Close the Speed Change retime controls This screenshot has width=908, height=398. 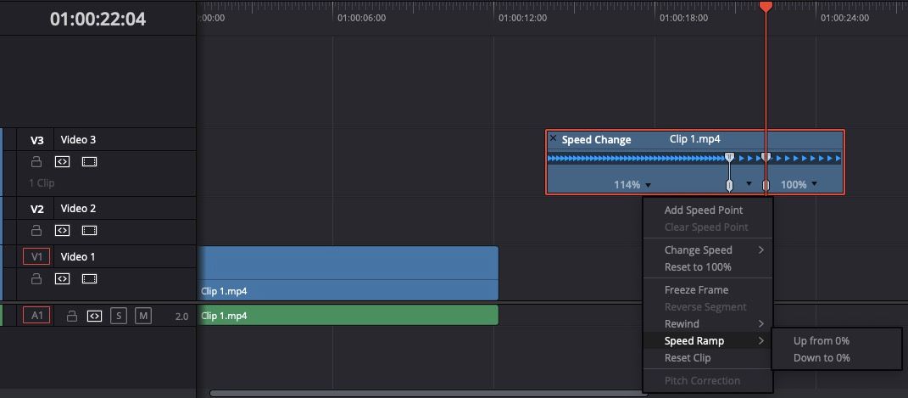point(554,138)
